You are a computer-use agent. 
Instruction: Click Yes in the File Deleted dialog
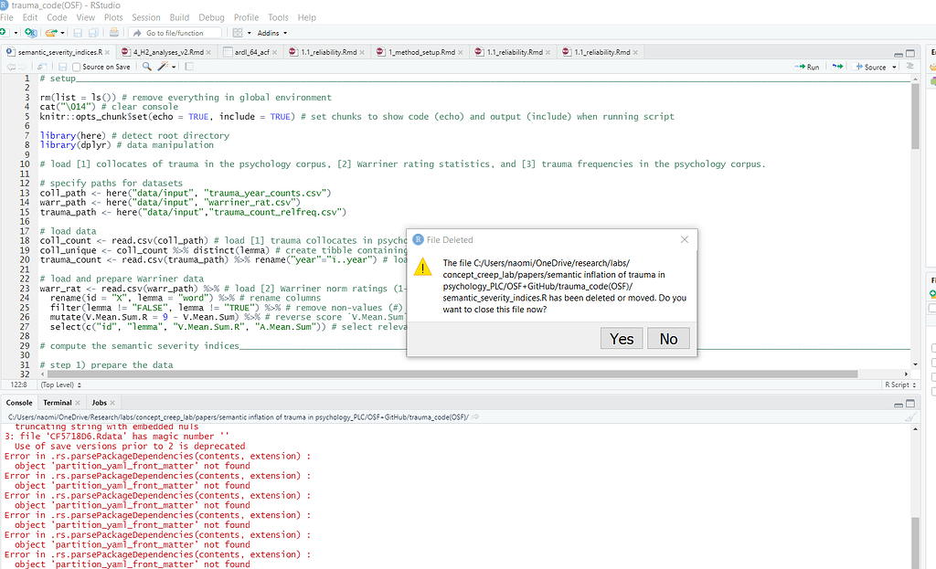pyautogui.click(x=621, y=338)
